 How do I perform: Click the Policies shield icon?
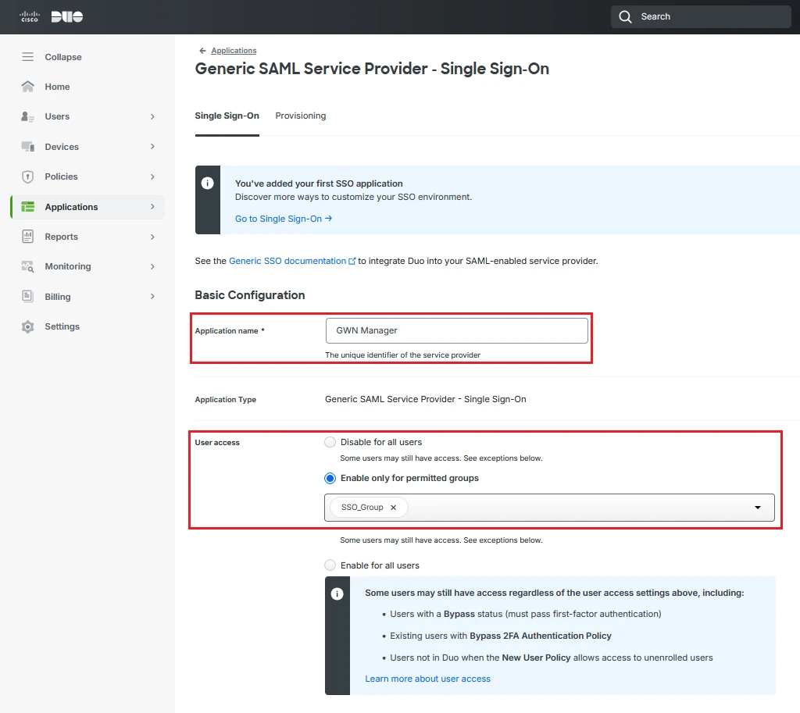point(27,177)
